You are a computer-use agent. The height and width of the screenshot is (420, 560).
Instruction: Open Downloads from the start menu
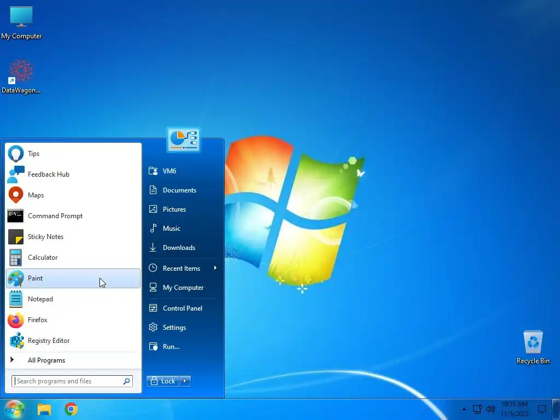(184, 248)
